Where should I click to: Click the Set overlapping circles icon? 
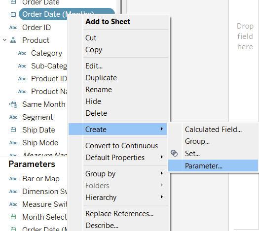[174, 153]
